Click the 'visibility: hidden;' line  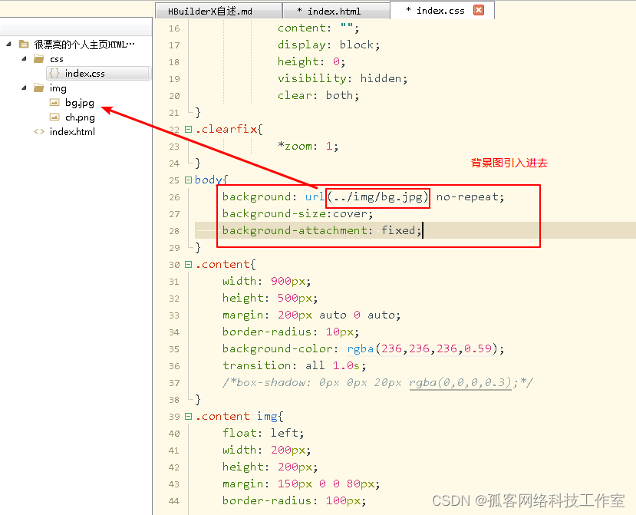(343, 78)
